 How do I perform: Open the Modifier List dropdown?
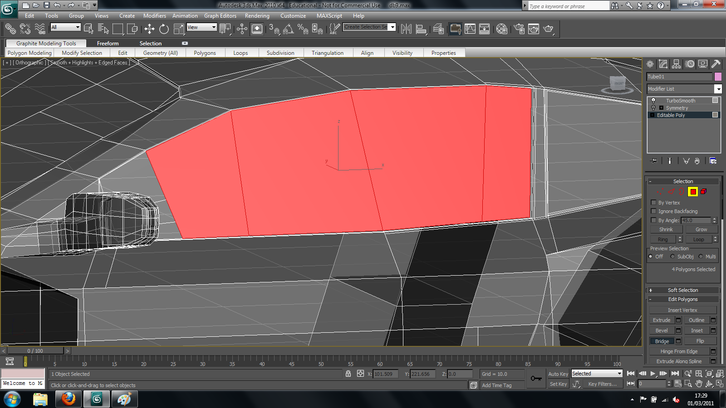[x=718, y=89]
